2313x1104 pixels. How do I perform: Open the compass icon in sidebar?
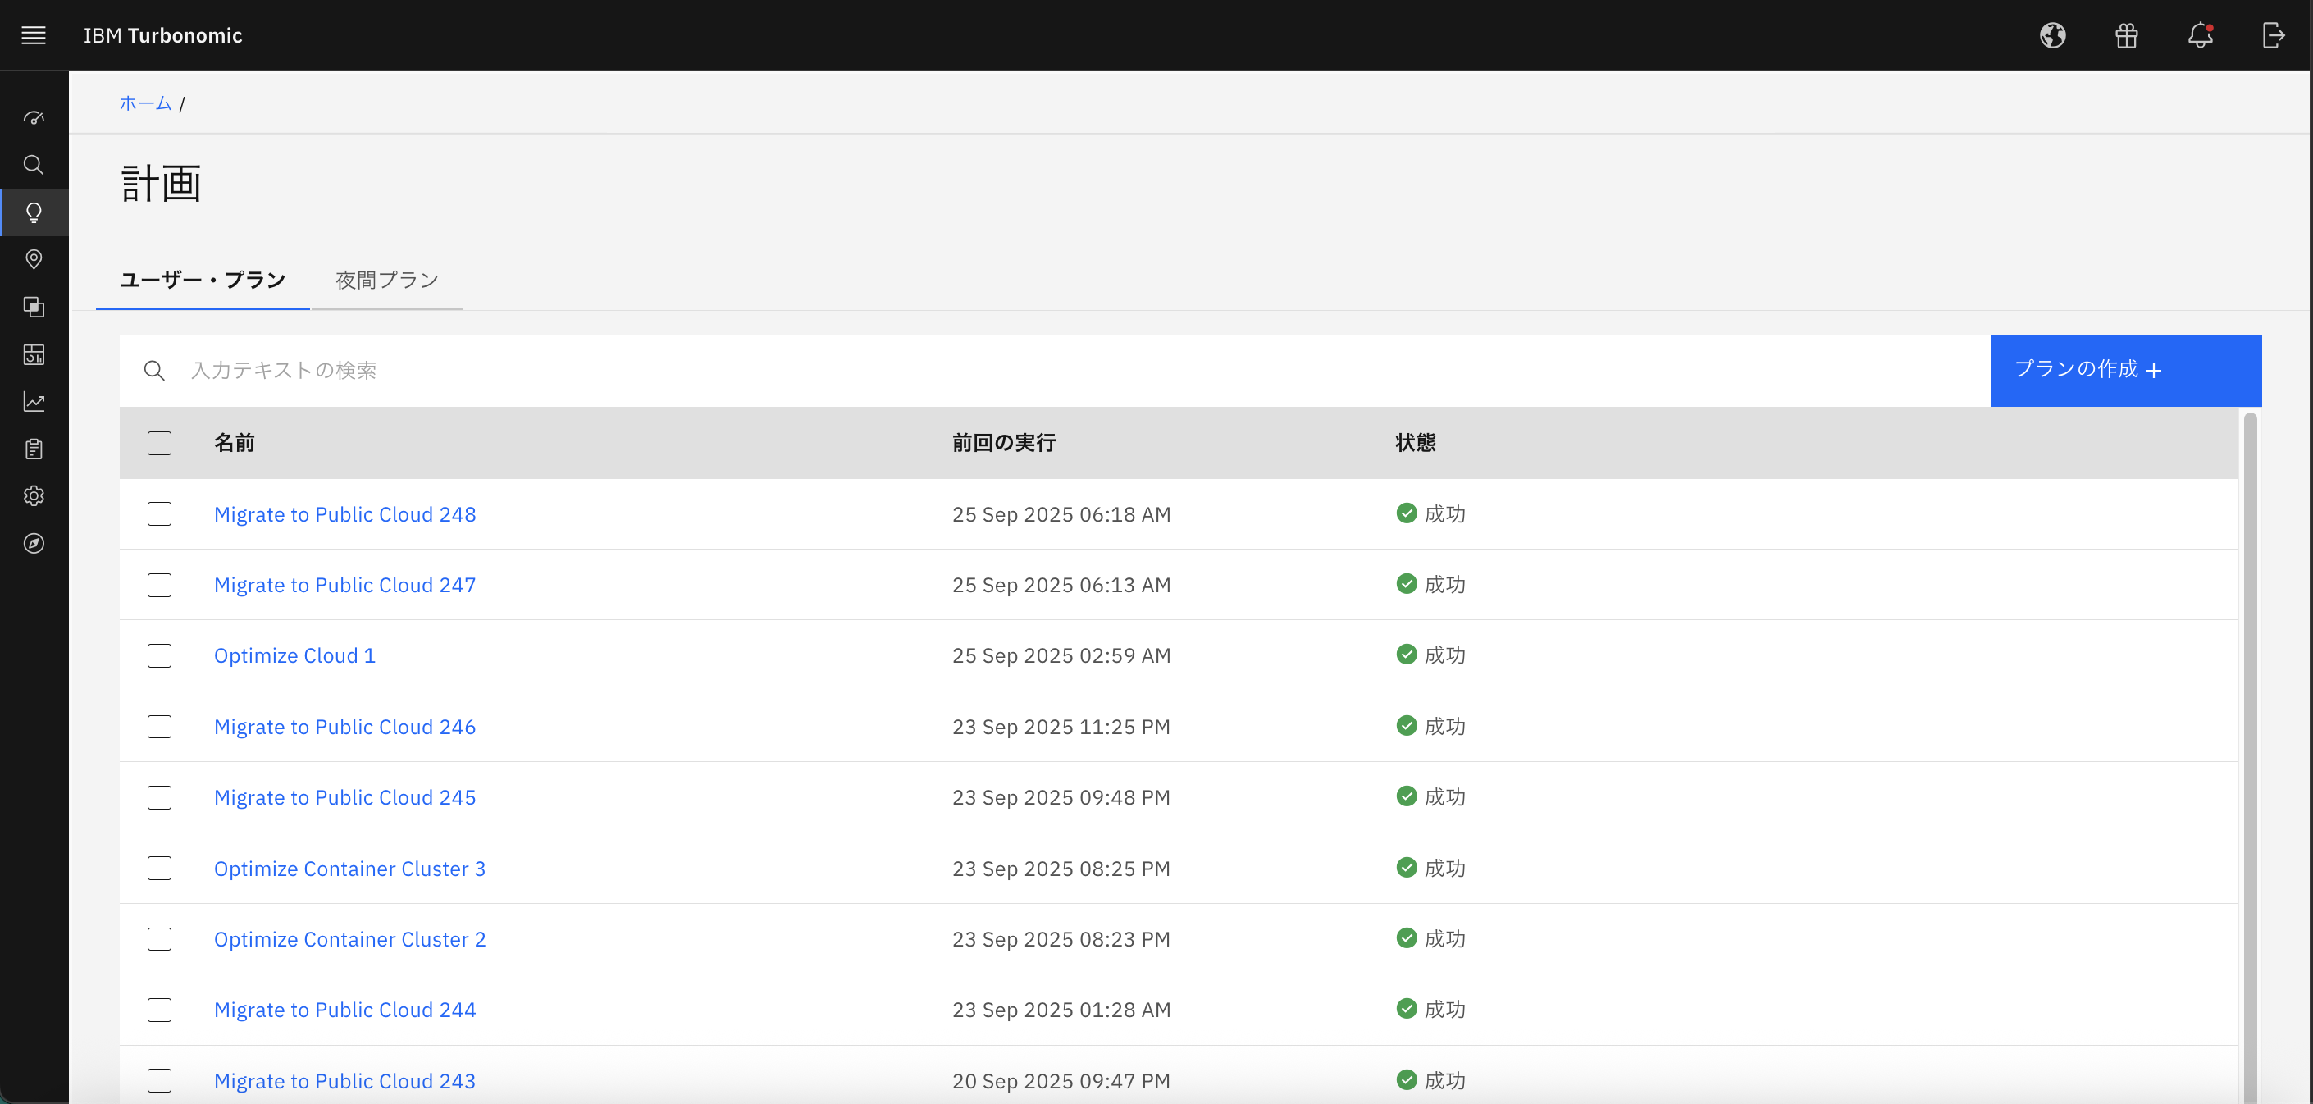(34, 543)
